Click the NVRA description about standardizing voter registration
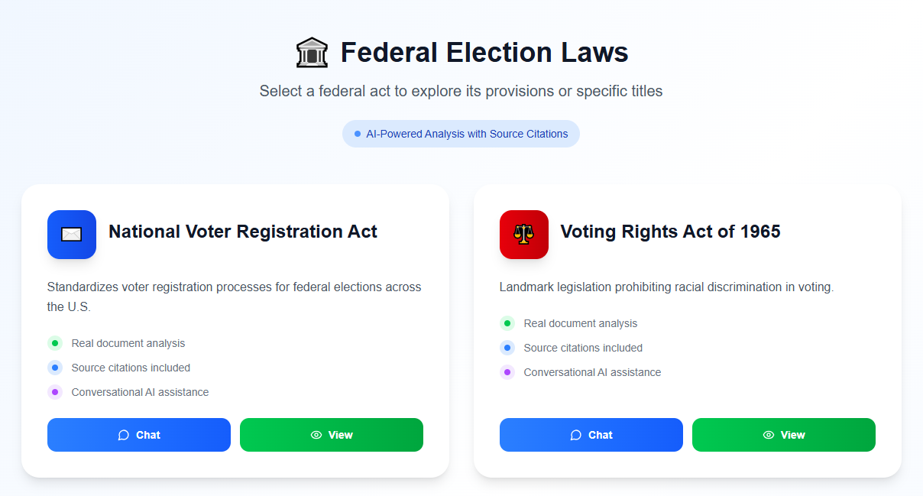This screenshot has width=923, height=496. (234, 297)
